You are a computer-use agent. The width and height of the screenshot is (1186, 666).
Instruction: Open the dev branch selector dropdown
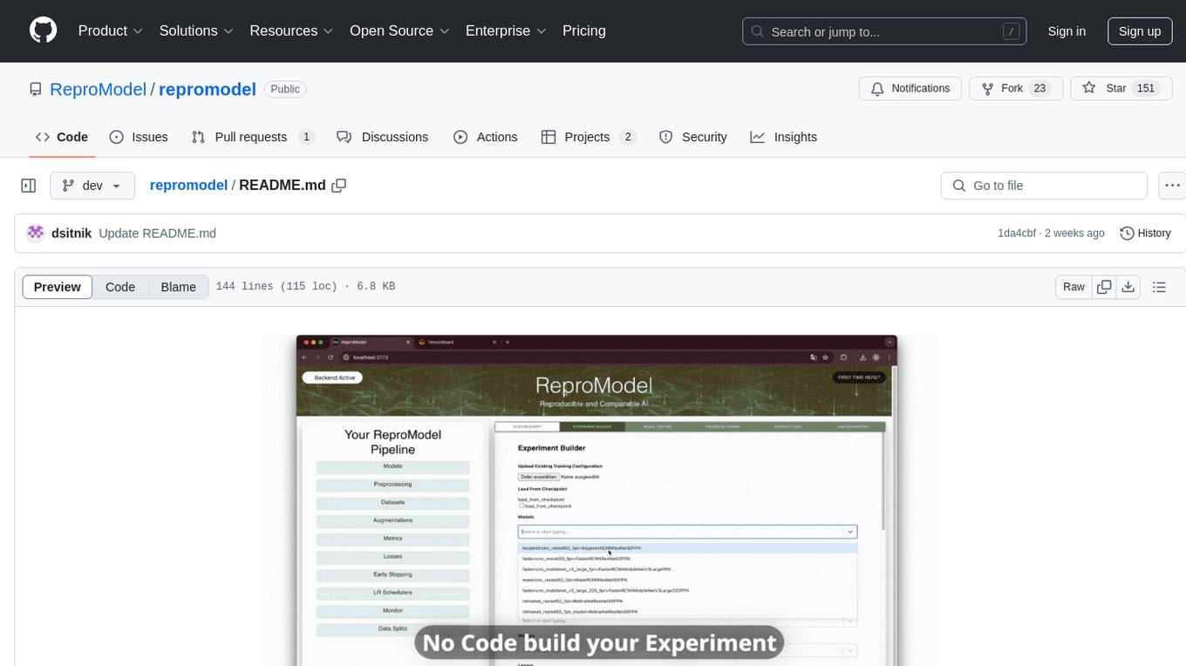(x=92, y=186)
